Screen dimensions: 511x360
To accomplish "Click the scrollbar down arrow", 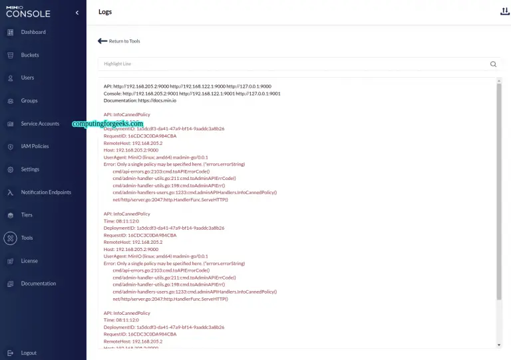I will 499,345.
